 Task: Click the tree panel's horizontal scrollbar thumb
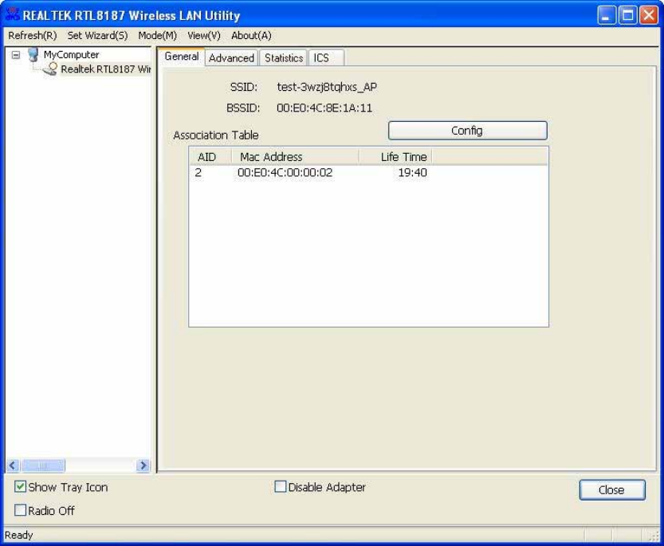click(43, 465)
